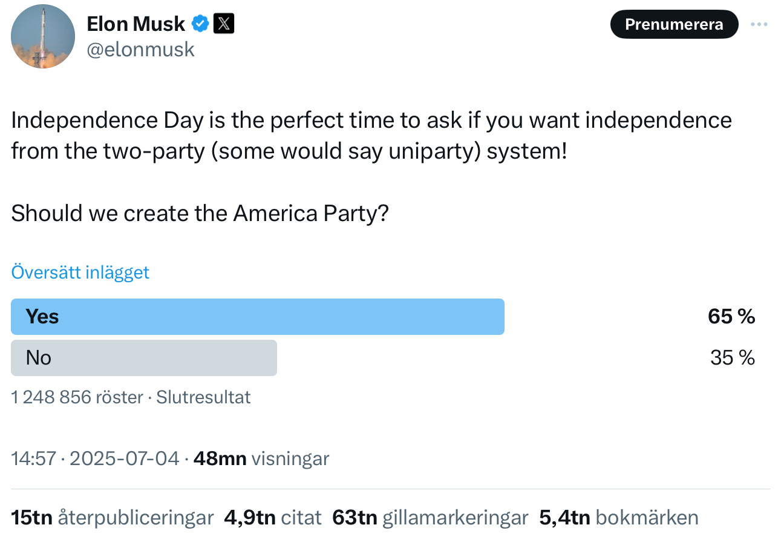Click the 65 % result label
Viewport: 781px width, 542px height.
tap(731, 316)
